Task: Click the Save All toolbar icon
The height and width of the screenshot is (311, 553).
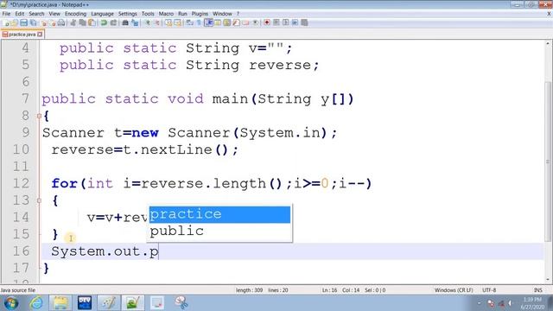Action: point(33,23)
